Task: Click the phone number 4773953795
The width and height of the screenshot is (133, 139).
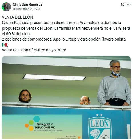Action: pos(71,136)
